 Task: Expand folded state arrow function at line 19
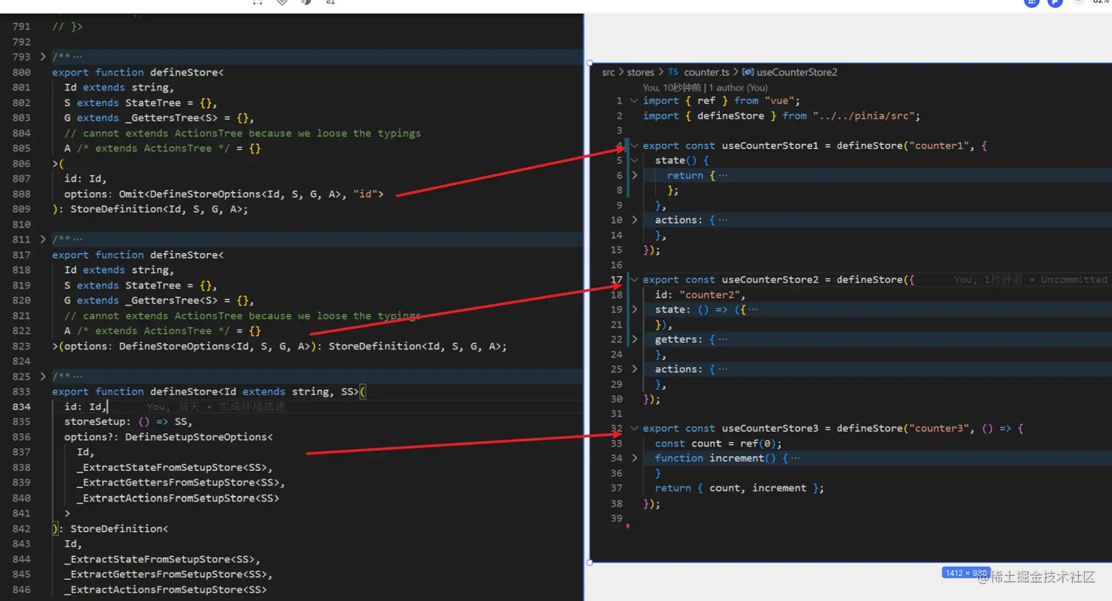coord(635,310)
